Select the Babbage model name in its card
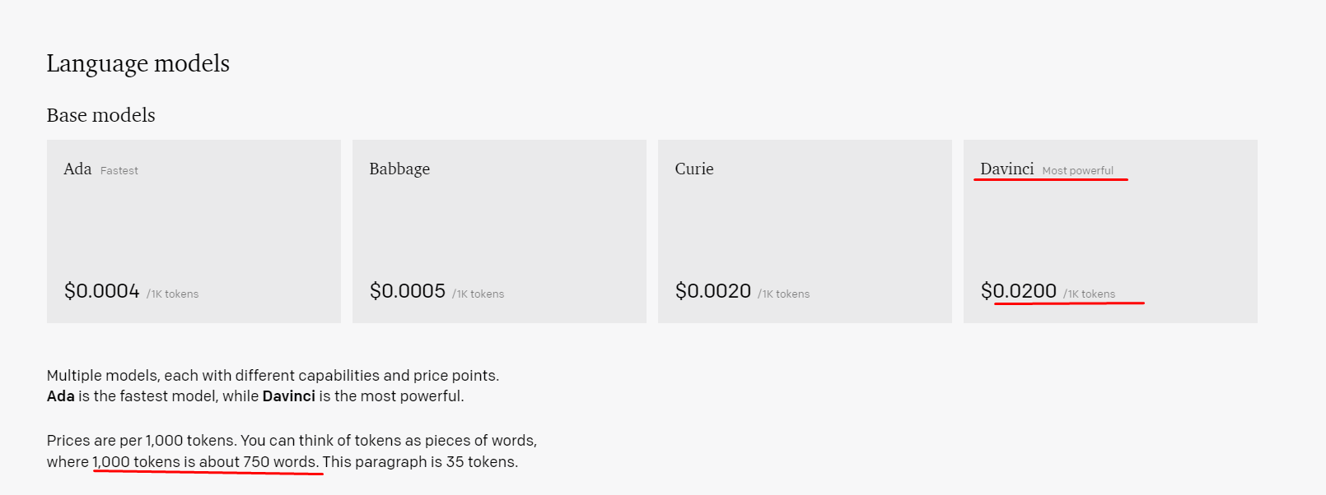This screenshot has height=495, width=1326. 399,169
